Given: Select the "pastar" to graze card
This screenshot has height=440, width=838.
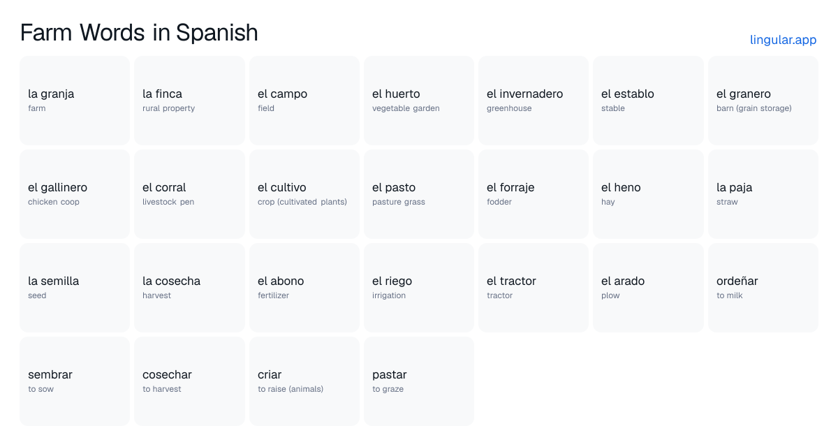Looking at the screenshot, I should [x=419, y=381].
